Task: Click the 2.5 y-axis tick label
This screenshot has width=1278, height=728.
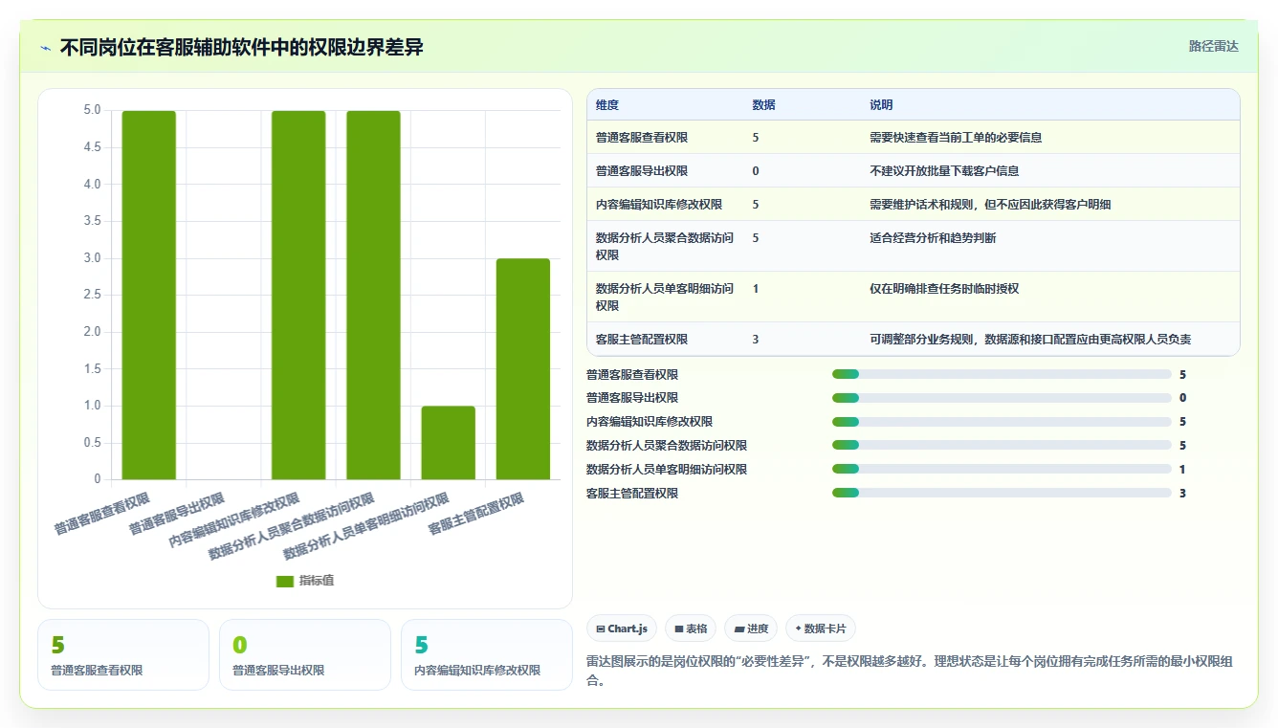Action: click(92, 295)
